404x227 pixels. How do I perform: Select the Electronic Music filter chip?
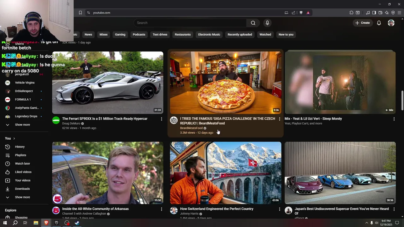(209, 34)
